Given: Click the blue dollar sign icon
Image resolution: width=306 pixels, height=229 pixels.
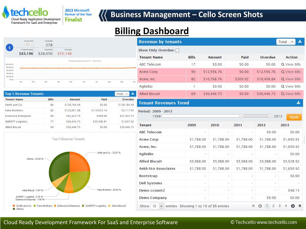Looking at the screenshot, I should (x=10, y=47).
